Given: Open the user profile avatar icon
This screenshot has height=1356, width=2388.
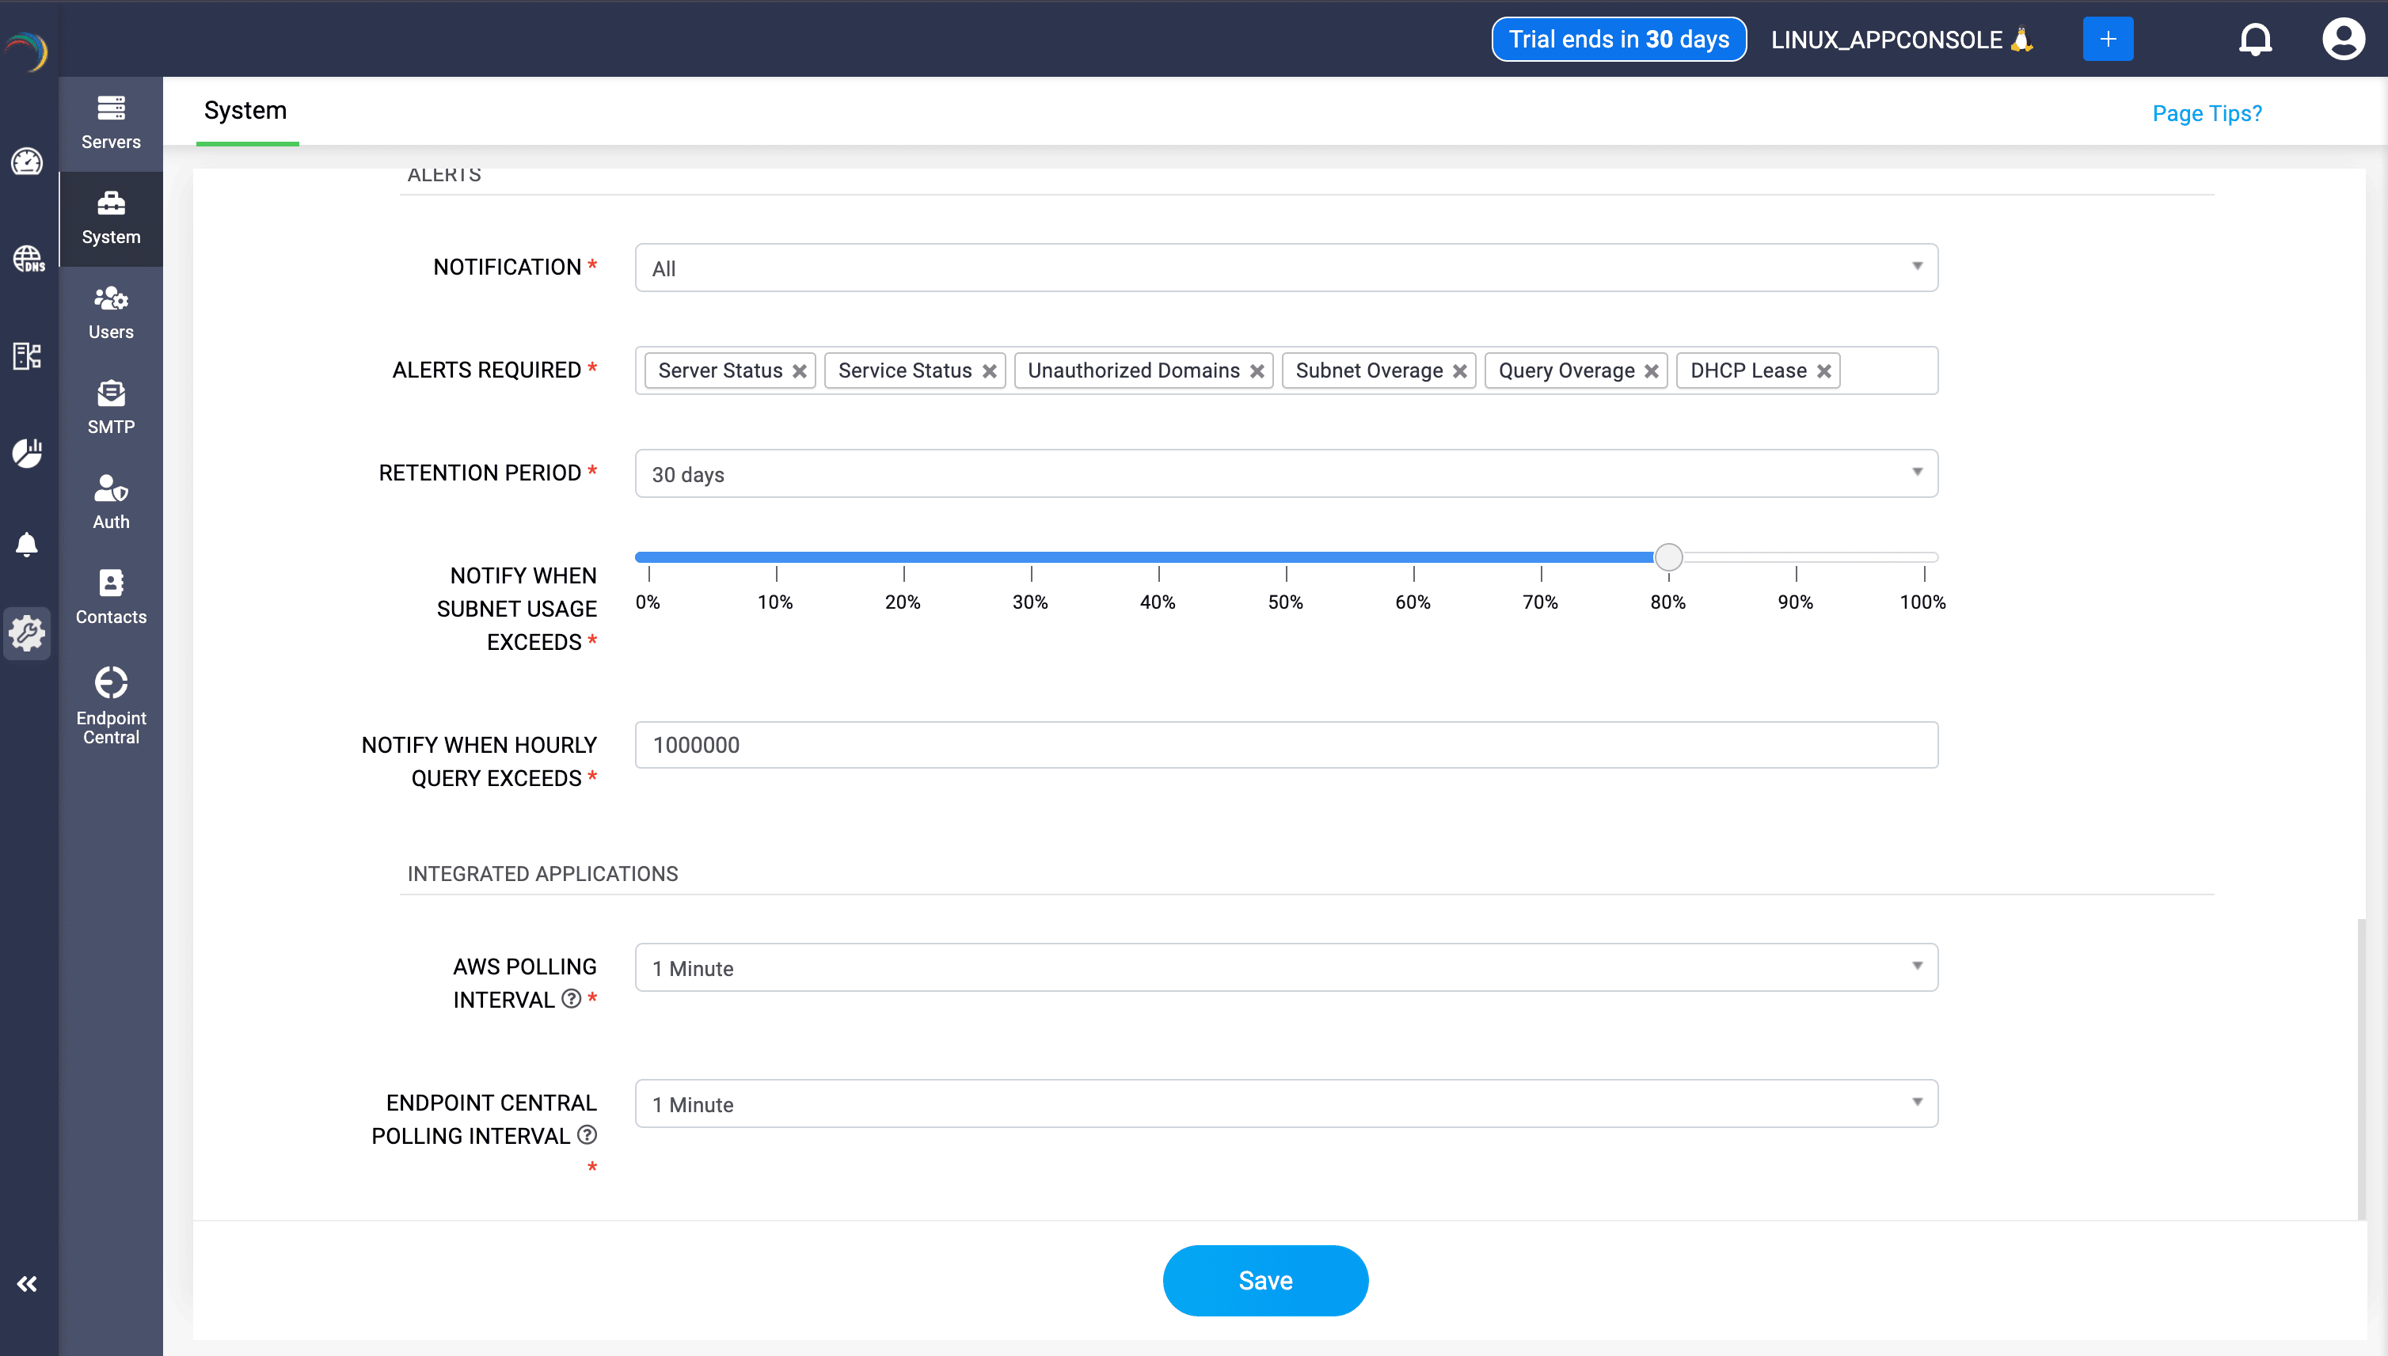Looking at the screenshot, I should pyautogui.click(x=2342, y=39).
